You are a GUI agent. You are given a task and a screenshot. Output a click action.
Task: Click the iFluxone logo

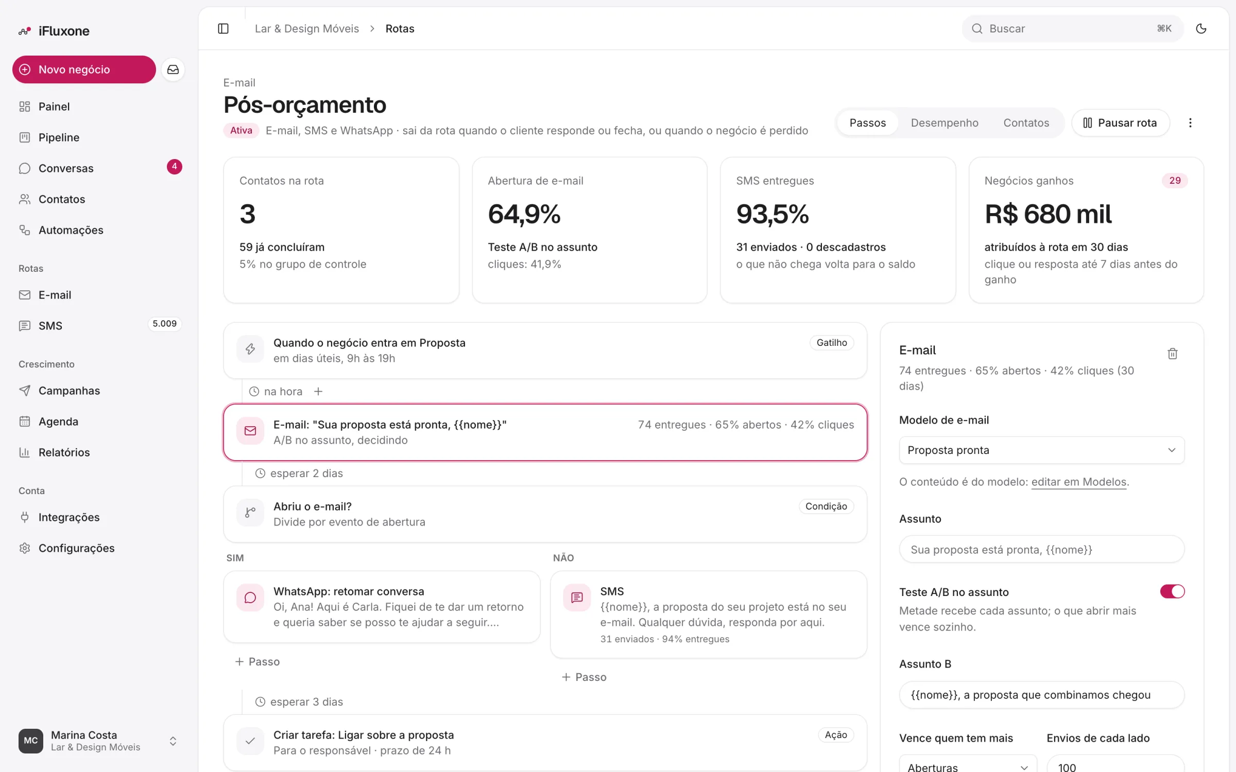54,31
